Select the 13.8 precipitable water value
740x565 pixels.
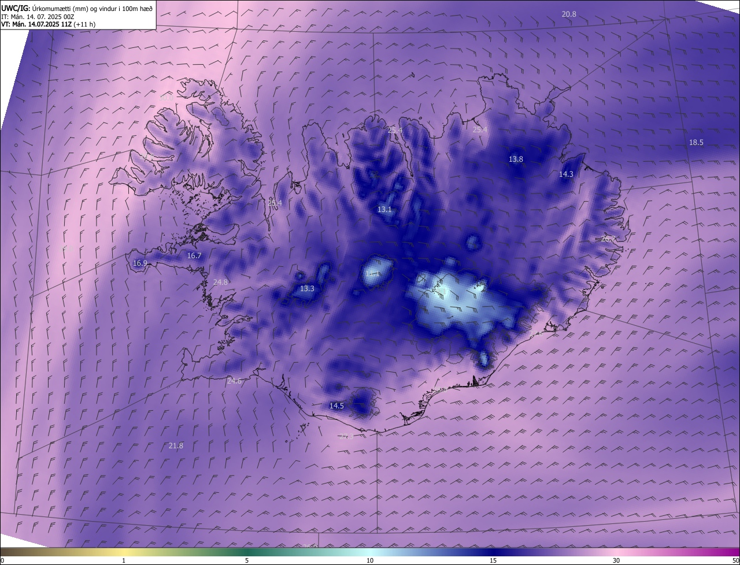tap(516, 159)
